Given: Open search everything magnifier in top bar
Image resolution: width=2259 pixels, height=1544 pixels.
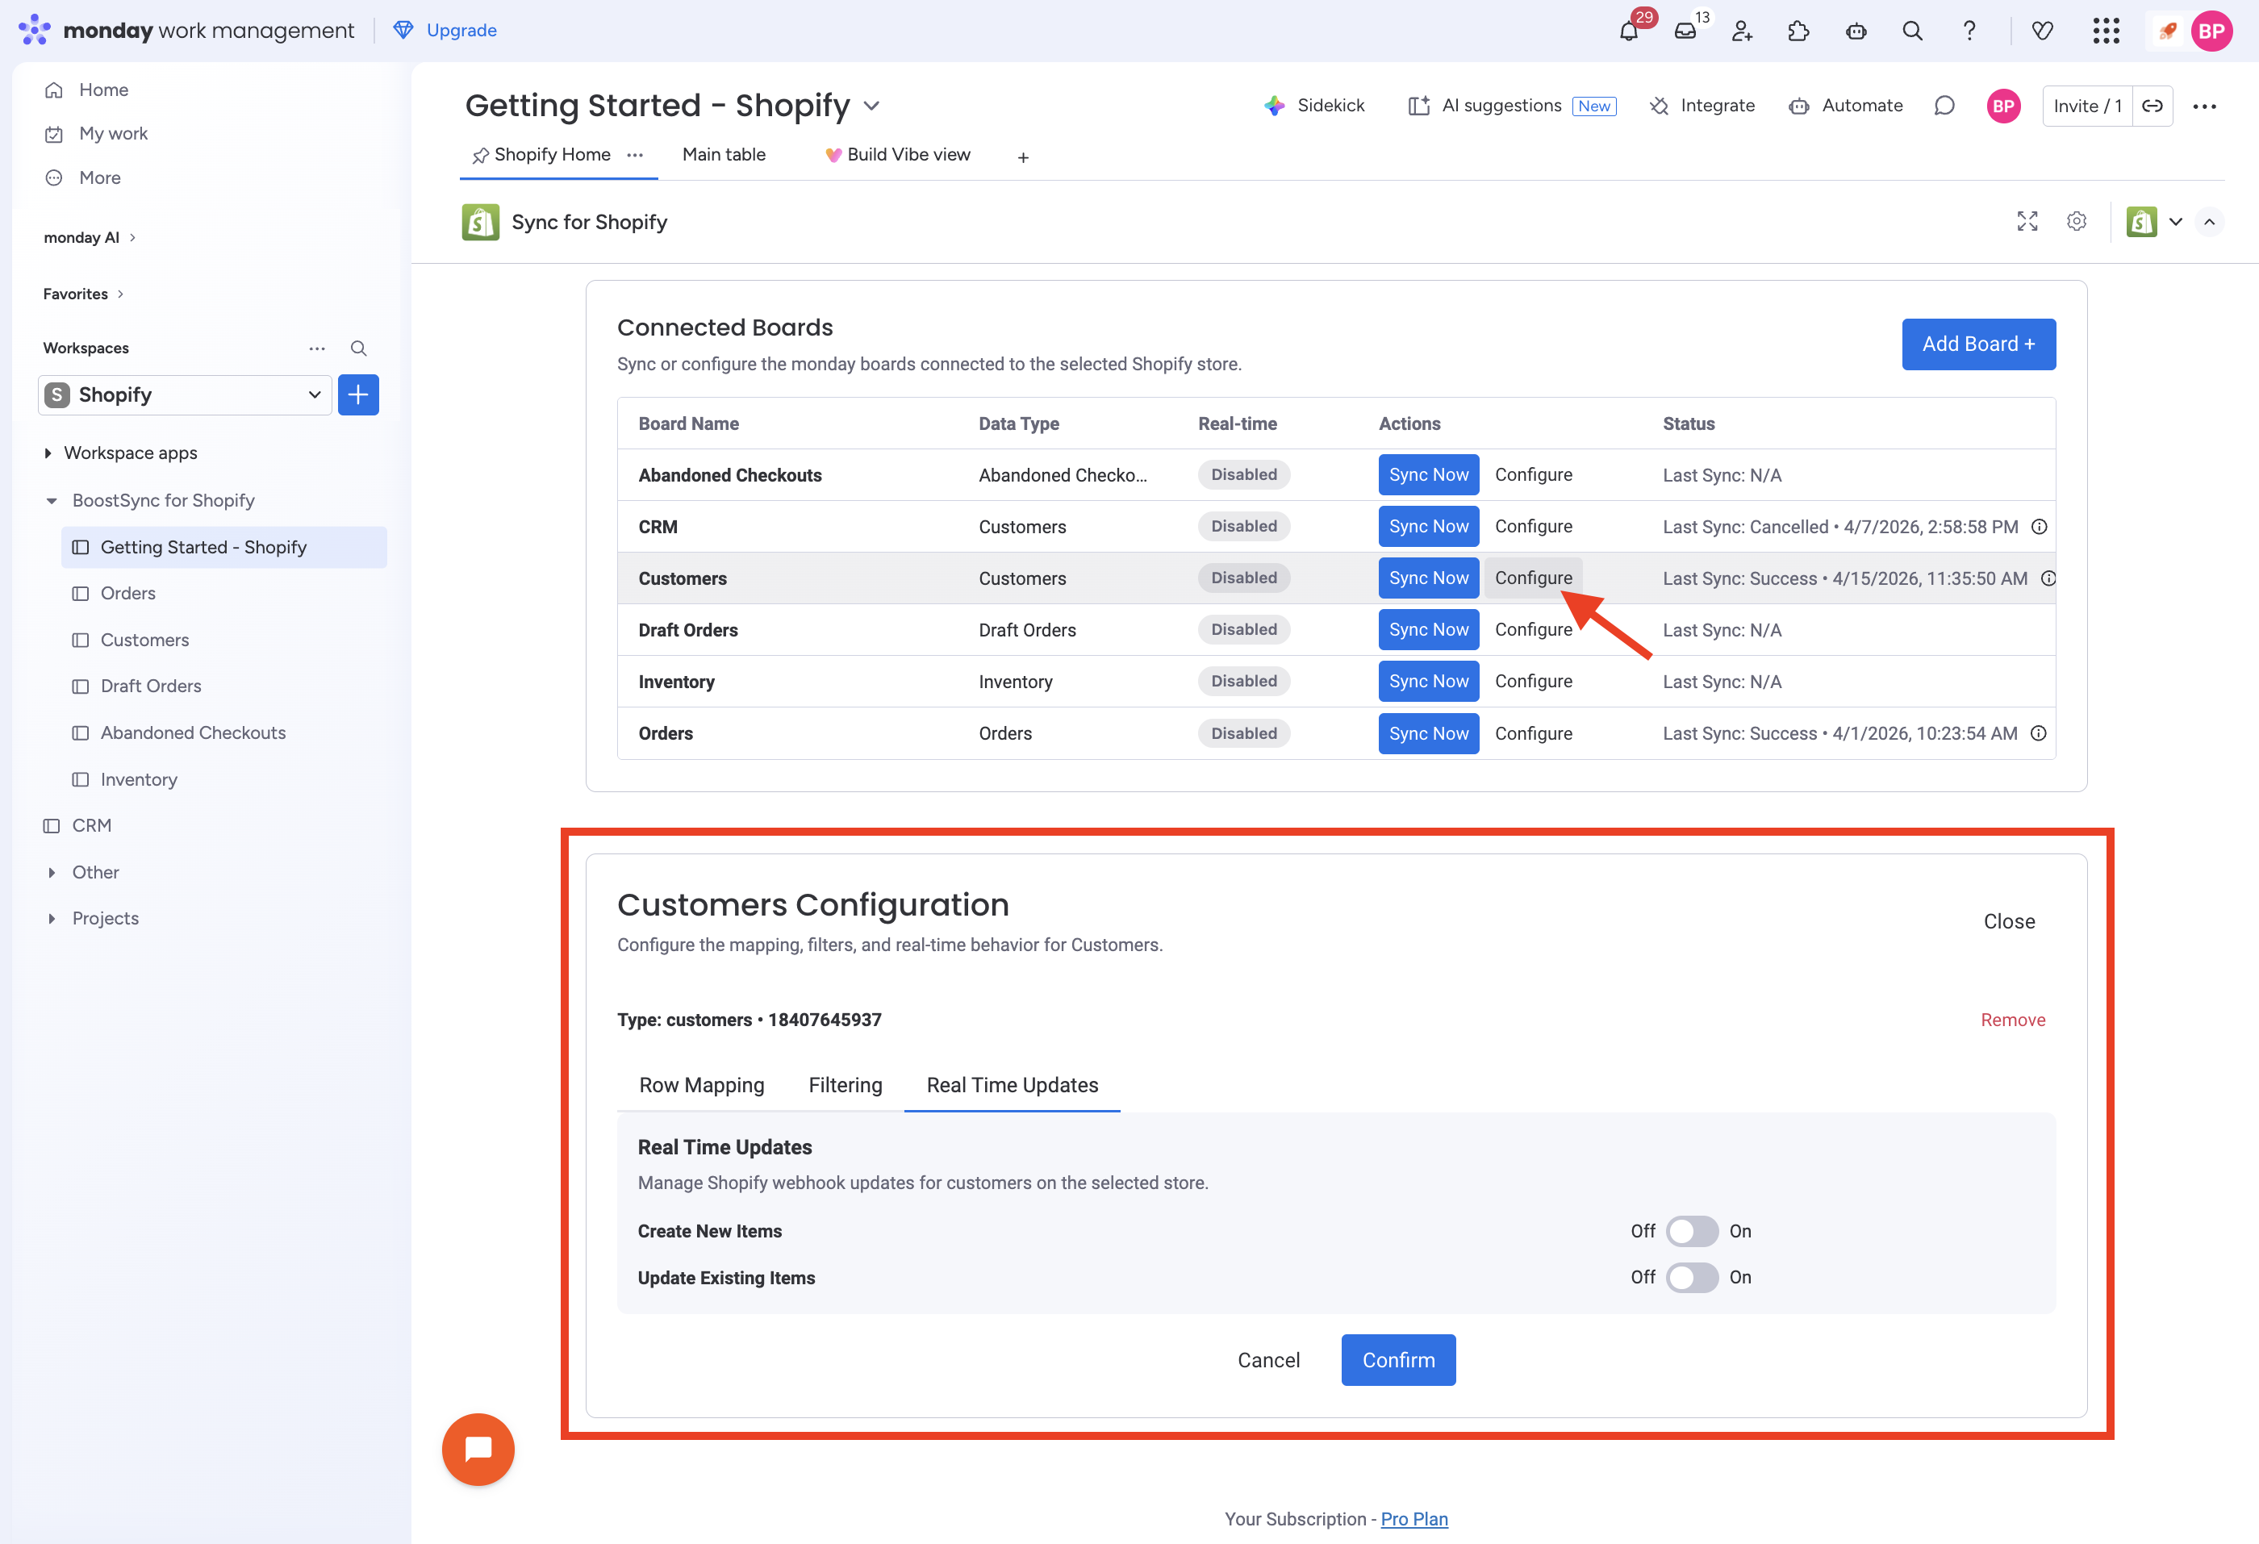Looking at the screenshot, I should click(x=1912, y=31).
